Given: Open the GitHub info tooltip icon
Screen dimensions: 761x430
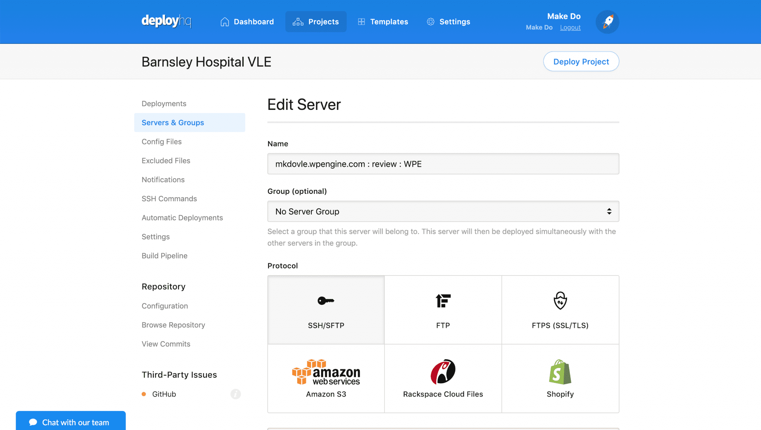Looking at the screenshot, I should coord(236,394).
